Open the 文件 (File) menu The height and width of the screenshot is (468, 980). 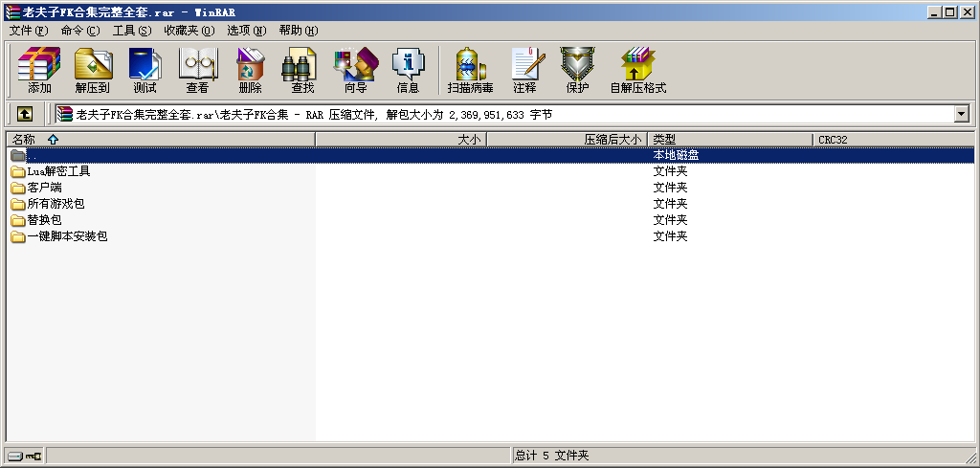click(28, 30)
